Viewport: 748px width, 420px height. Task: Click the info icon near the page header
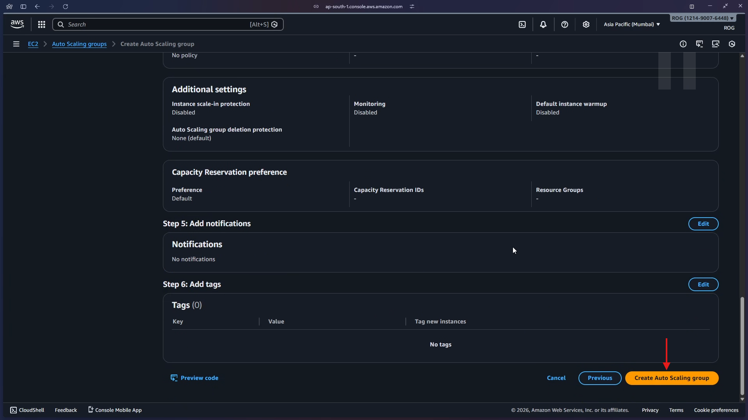click(683, 44)
